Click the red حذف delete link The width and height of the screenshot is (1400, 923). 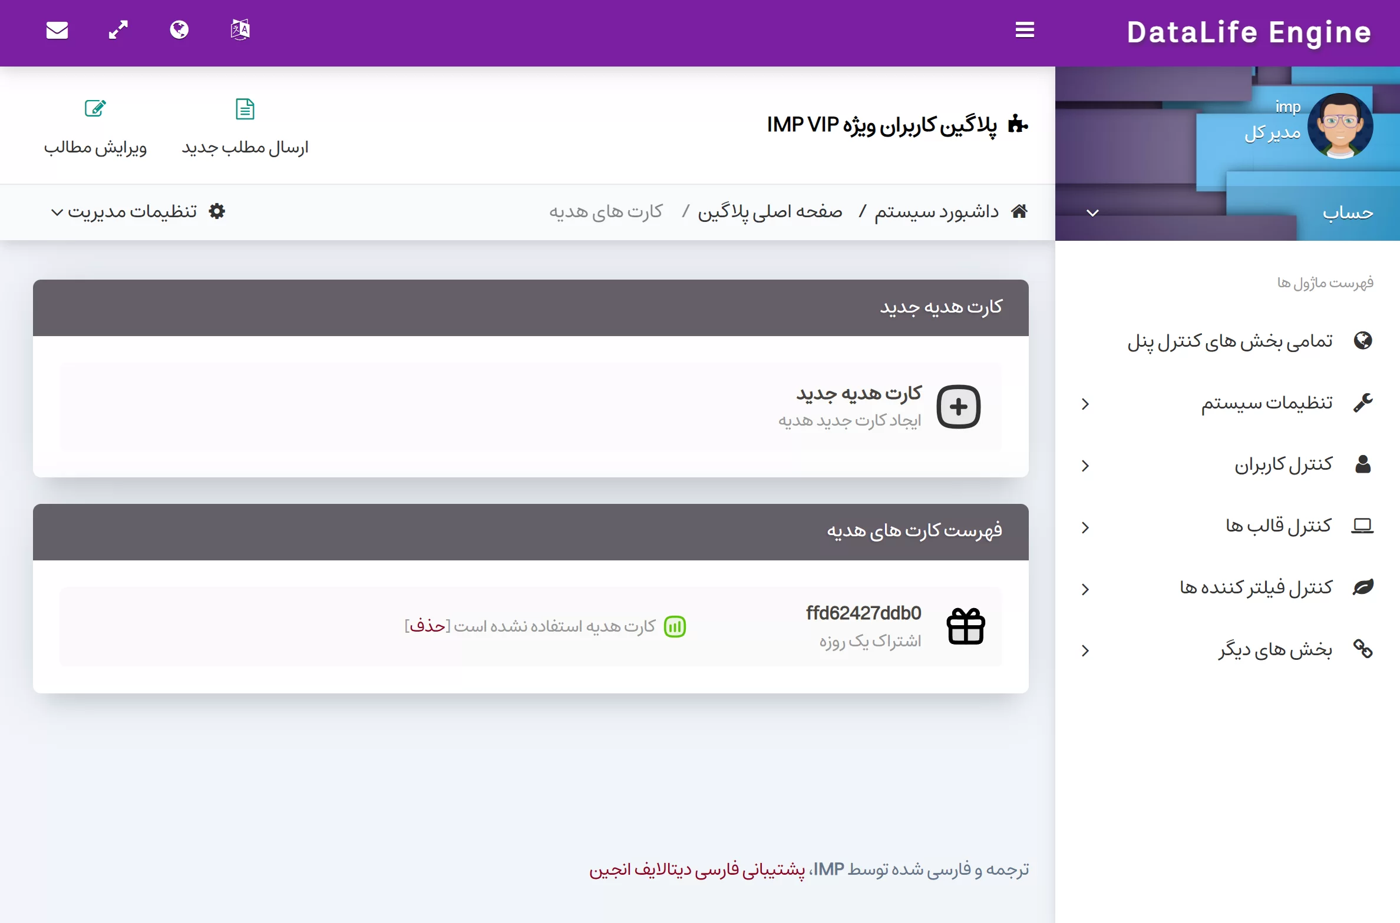(427, 626)
